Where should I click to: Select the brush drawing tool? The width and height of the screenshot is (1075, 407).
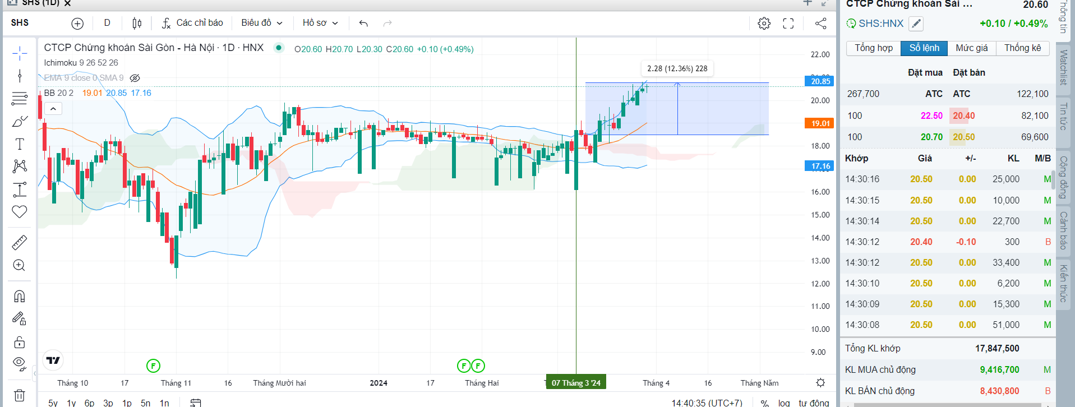point(20,122)
